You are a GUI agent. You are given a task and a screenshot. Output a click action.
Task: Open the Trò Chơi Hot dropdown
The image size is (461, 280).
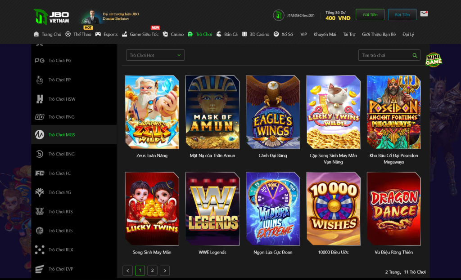(x=155, y=55)
